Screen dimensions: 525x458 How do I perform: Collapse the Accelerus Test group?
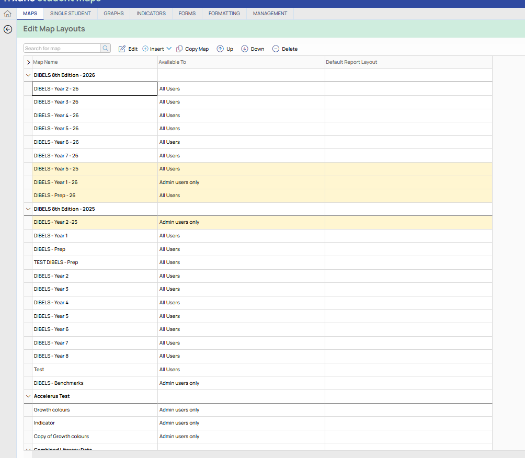tap(28, 396)
